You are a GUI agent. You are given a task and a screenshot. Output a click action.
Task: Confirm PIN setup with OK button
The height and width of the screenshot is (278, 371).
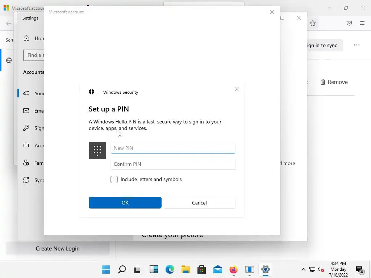(x=125, y=203)
